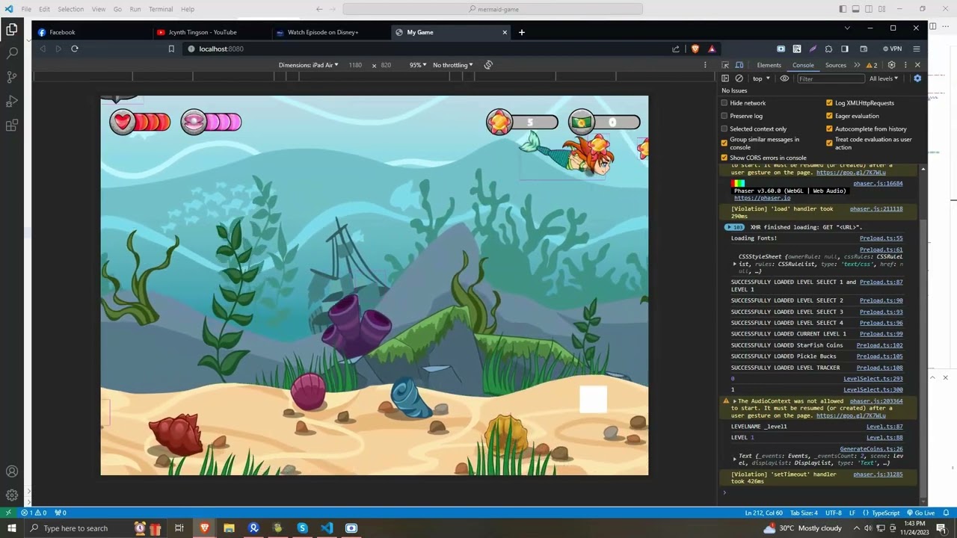Open console top context dropdown
Image resolution: width=957 pixels, height=538 pixels.
pyautogui.click(x=761, y=78)
